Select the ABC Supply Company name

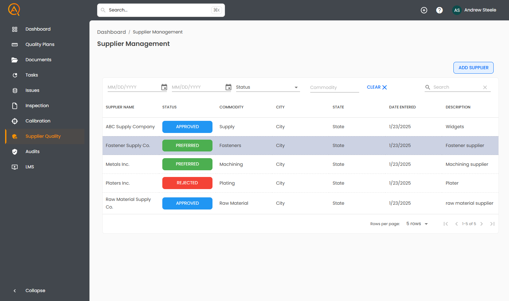tap(130, 127)
